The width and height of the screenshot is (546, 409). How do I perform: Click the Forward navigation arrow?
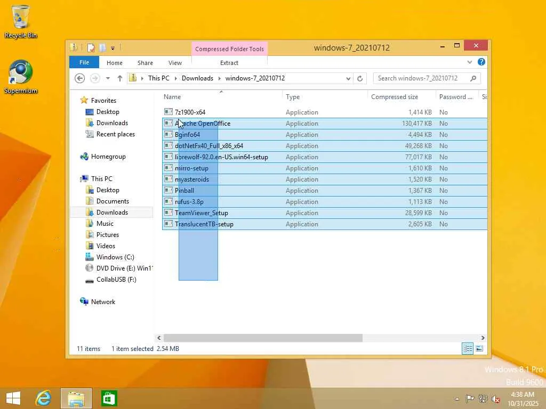pos(95,78)
